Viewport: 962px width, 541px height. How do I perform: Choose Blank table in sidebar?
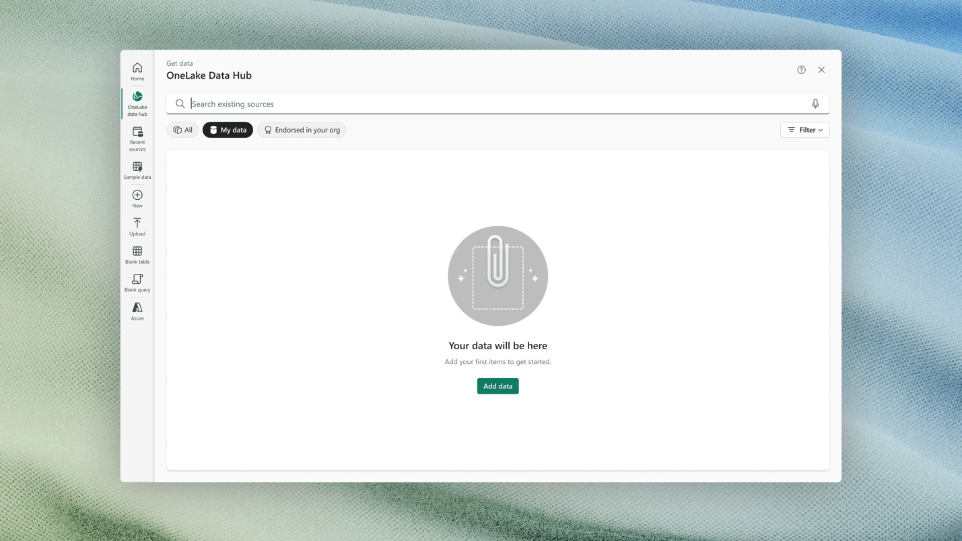[137, 255]
